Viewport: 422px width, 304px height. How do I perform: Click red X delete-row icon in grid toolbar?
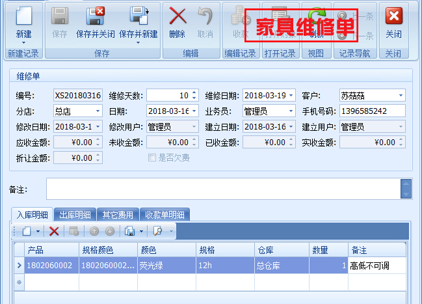click(54, 231)
